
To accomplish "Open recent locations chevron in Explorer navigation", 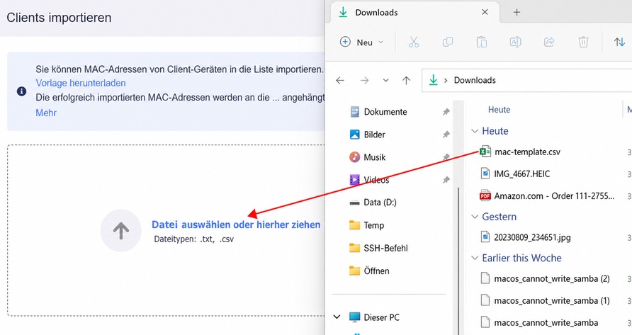I will pos(385,80).
